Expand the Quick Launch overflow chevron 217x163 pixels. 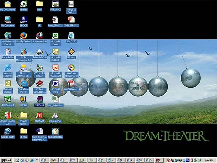(37, 160)
